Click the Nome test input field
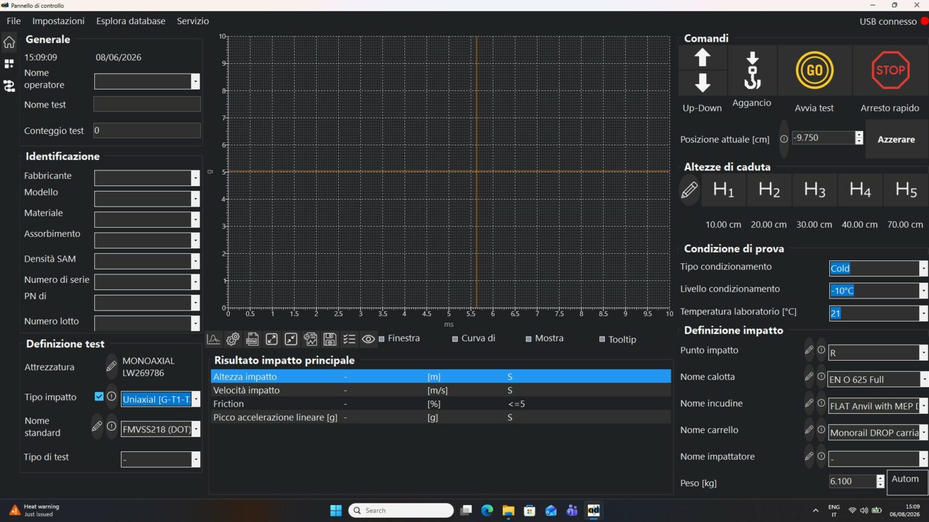The height and width of the screenshot is (522, 929). 147,104
